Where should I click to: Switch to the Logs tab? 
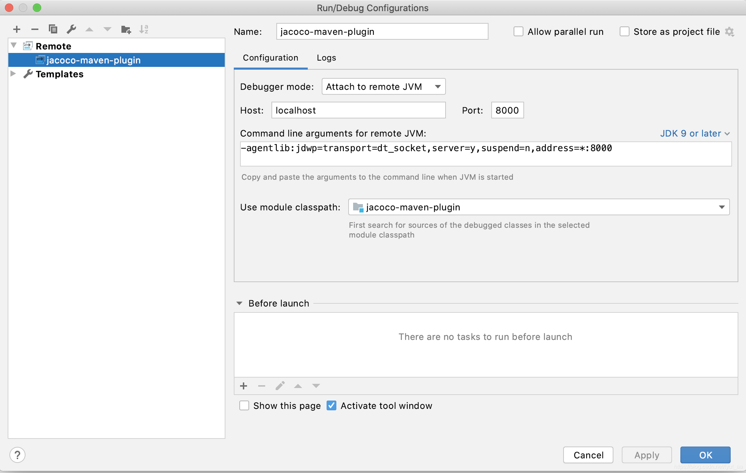tap(326, 58)
